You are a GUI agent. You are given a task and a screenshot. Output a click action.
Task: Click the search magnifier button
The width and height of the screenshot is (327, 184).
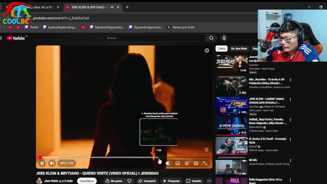211,38
